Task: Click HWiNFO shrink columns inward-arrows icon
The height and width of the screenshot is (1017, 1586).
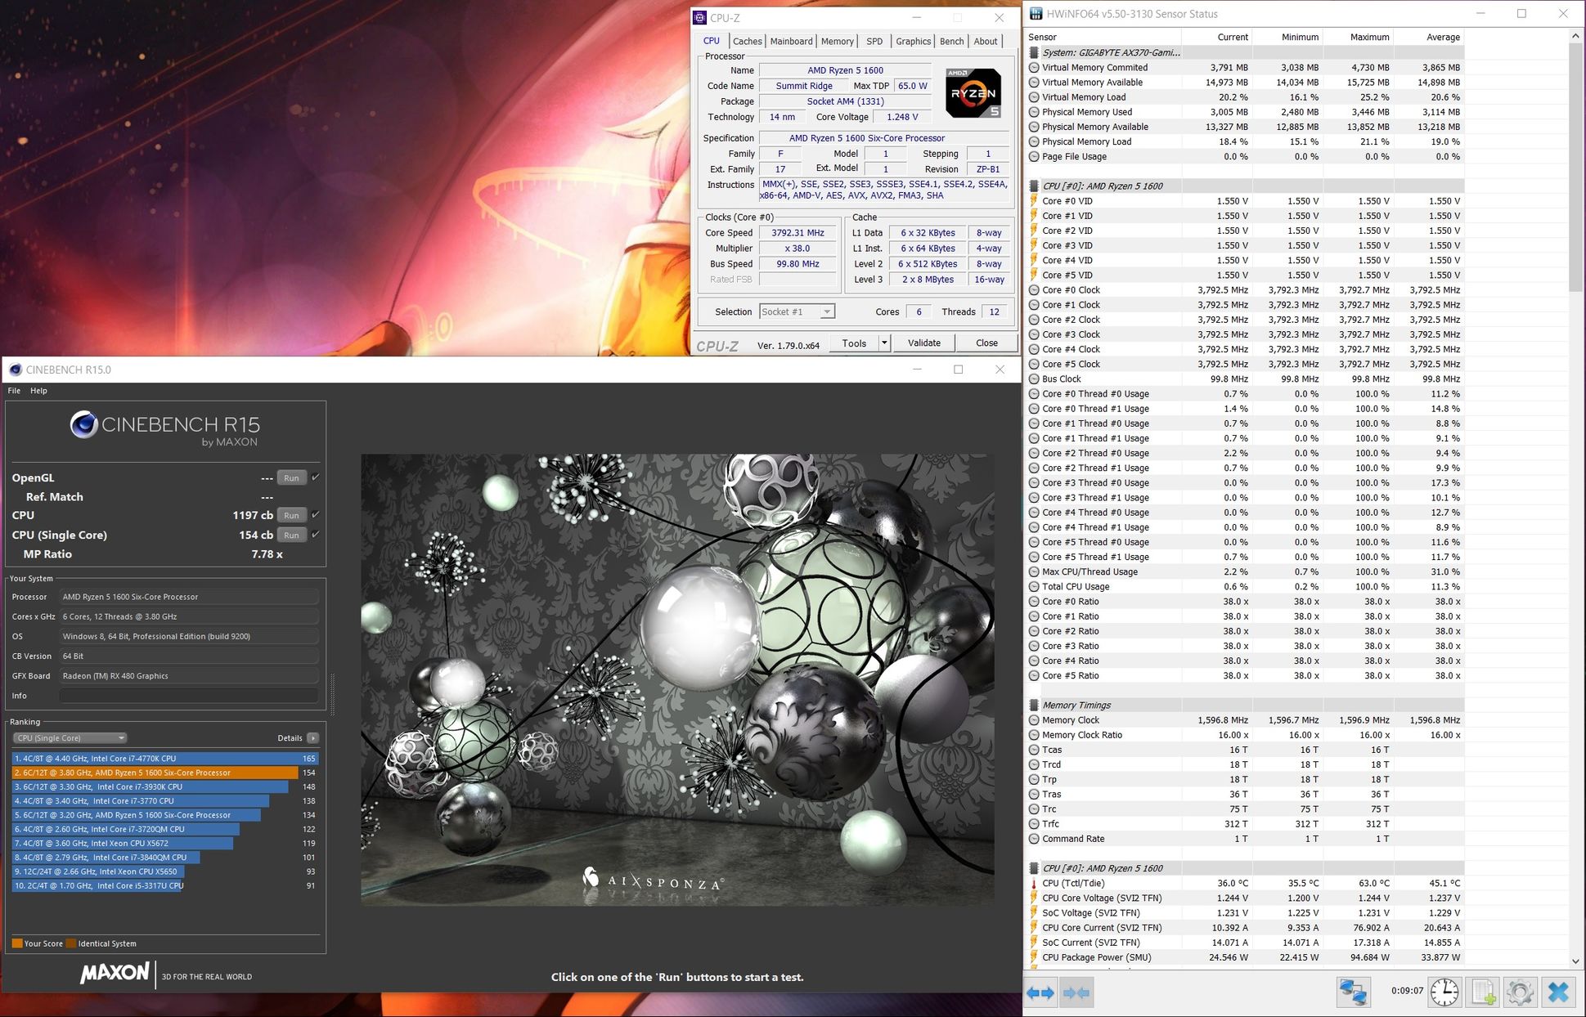Action: [x=1076, y=992]
